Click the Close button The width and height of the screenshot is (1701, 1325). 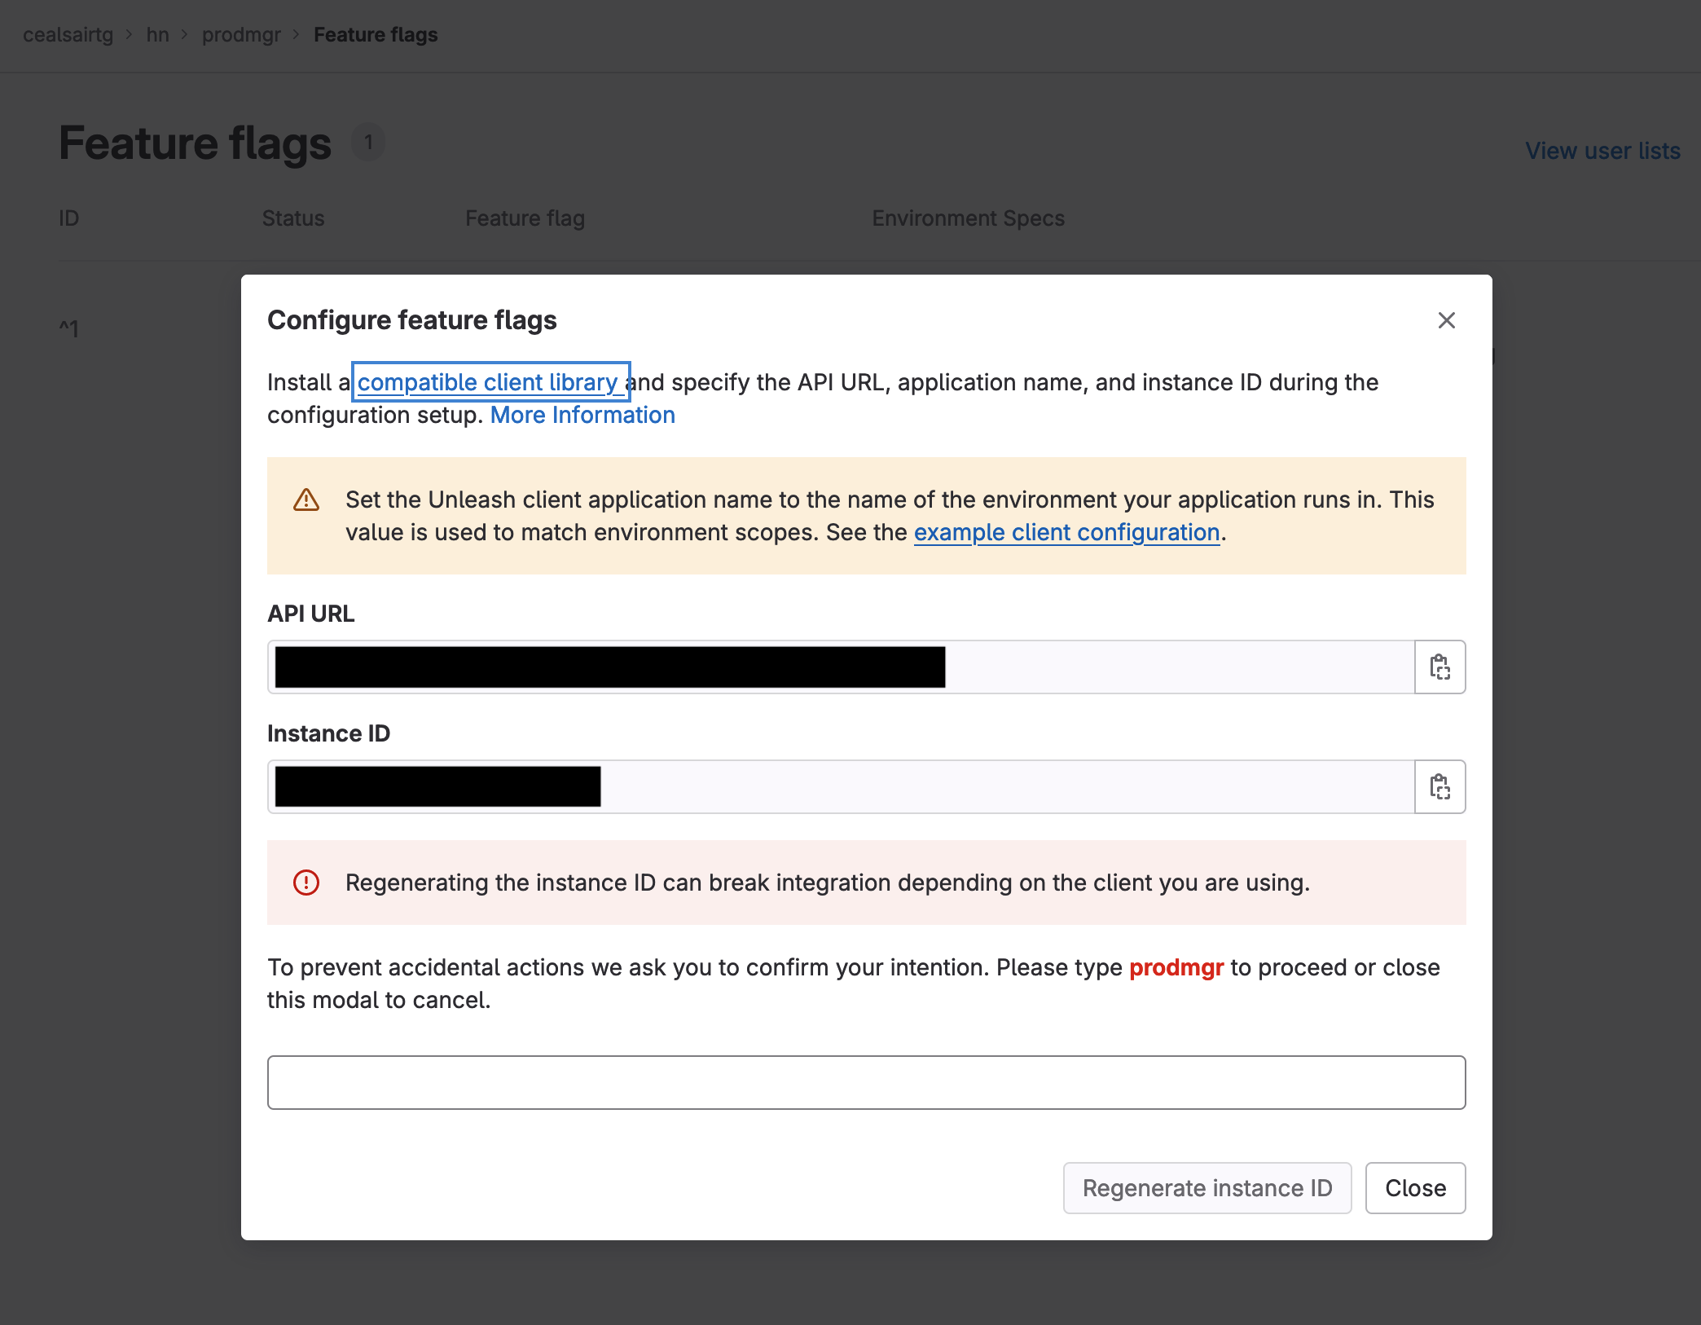[x=1415, y=1188]
